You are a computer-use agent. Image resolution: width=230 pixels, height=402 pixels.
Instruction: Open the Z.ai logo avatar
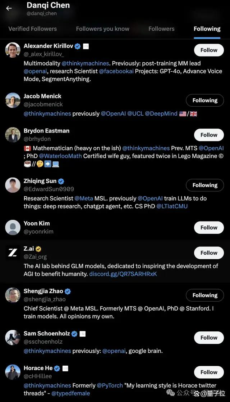click(13, 253)
